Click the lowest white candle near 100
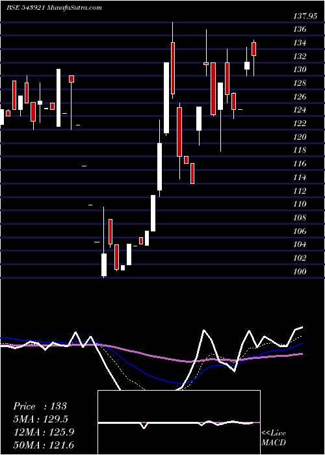The height and width of the screenshot is (455, 325). 104,265
